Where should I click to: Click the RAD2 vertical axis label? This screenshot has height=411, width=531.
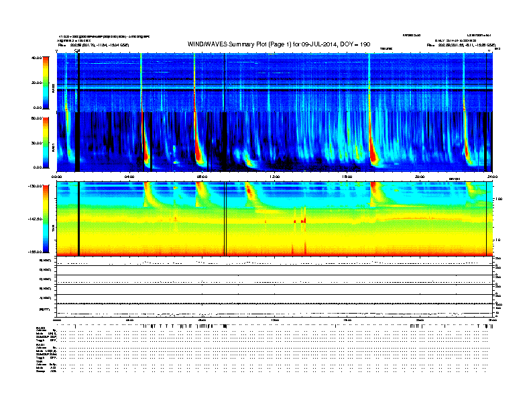[53, 89]
